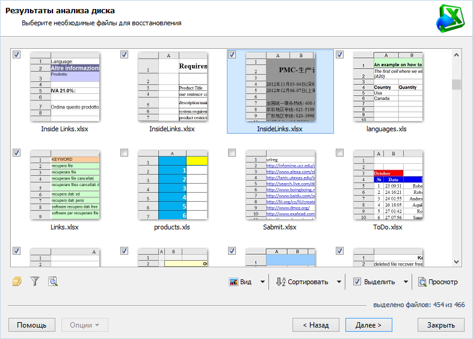Click the copy files icon in bottom toolbar
The height and width of the screenshot is (339, 473).
point(17,281)
